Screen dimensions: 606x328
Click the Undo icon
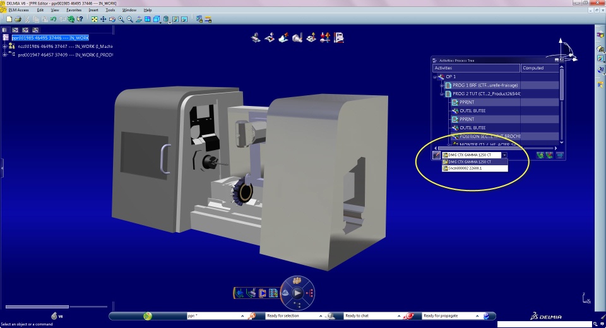coord(53,19)
